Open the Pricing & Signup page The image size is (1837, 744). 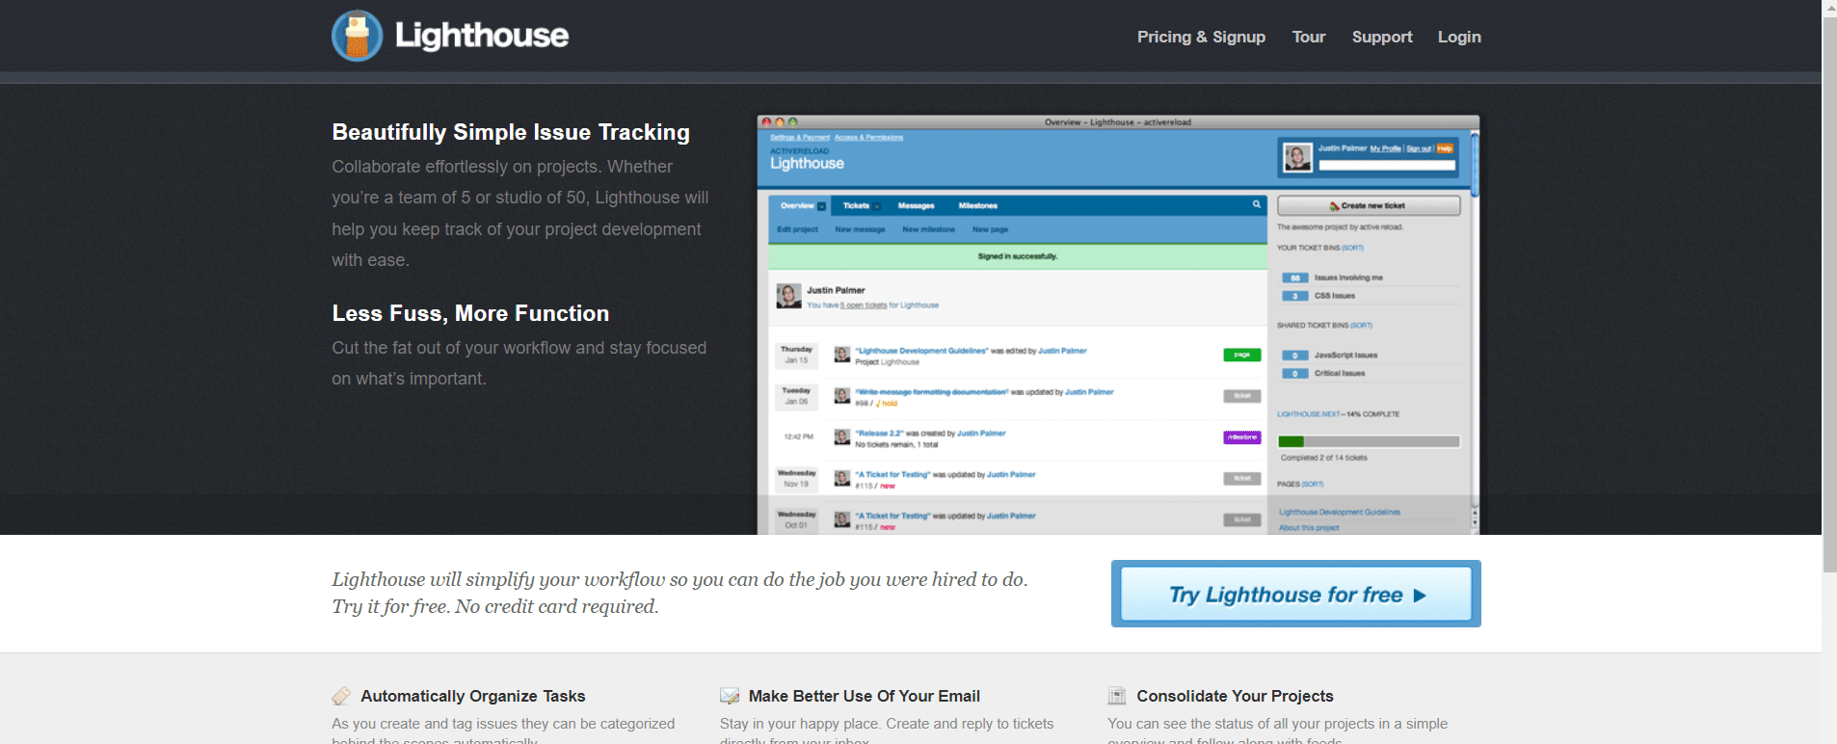click(1201, 37)
